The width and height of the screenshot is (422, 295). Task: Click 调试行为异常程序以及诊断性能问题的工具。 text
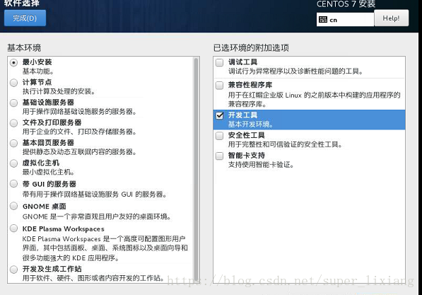pyautogui.click(x=295, y=71)
